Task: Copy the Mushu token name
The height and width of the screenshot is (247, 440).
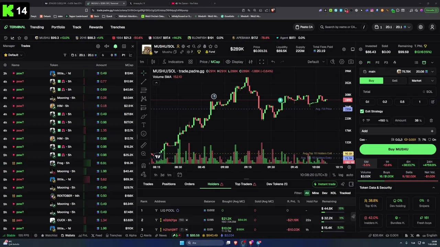Action: (175, 52)
